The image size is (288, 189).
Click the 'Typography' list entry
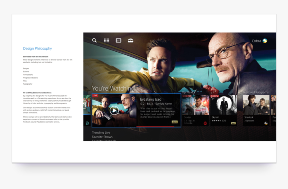click(27, 84)
